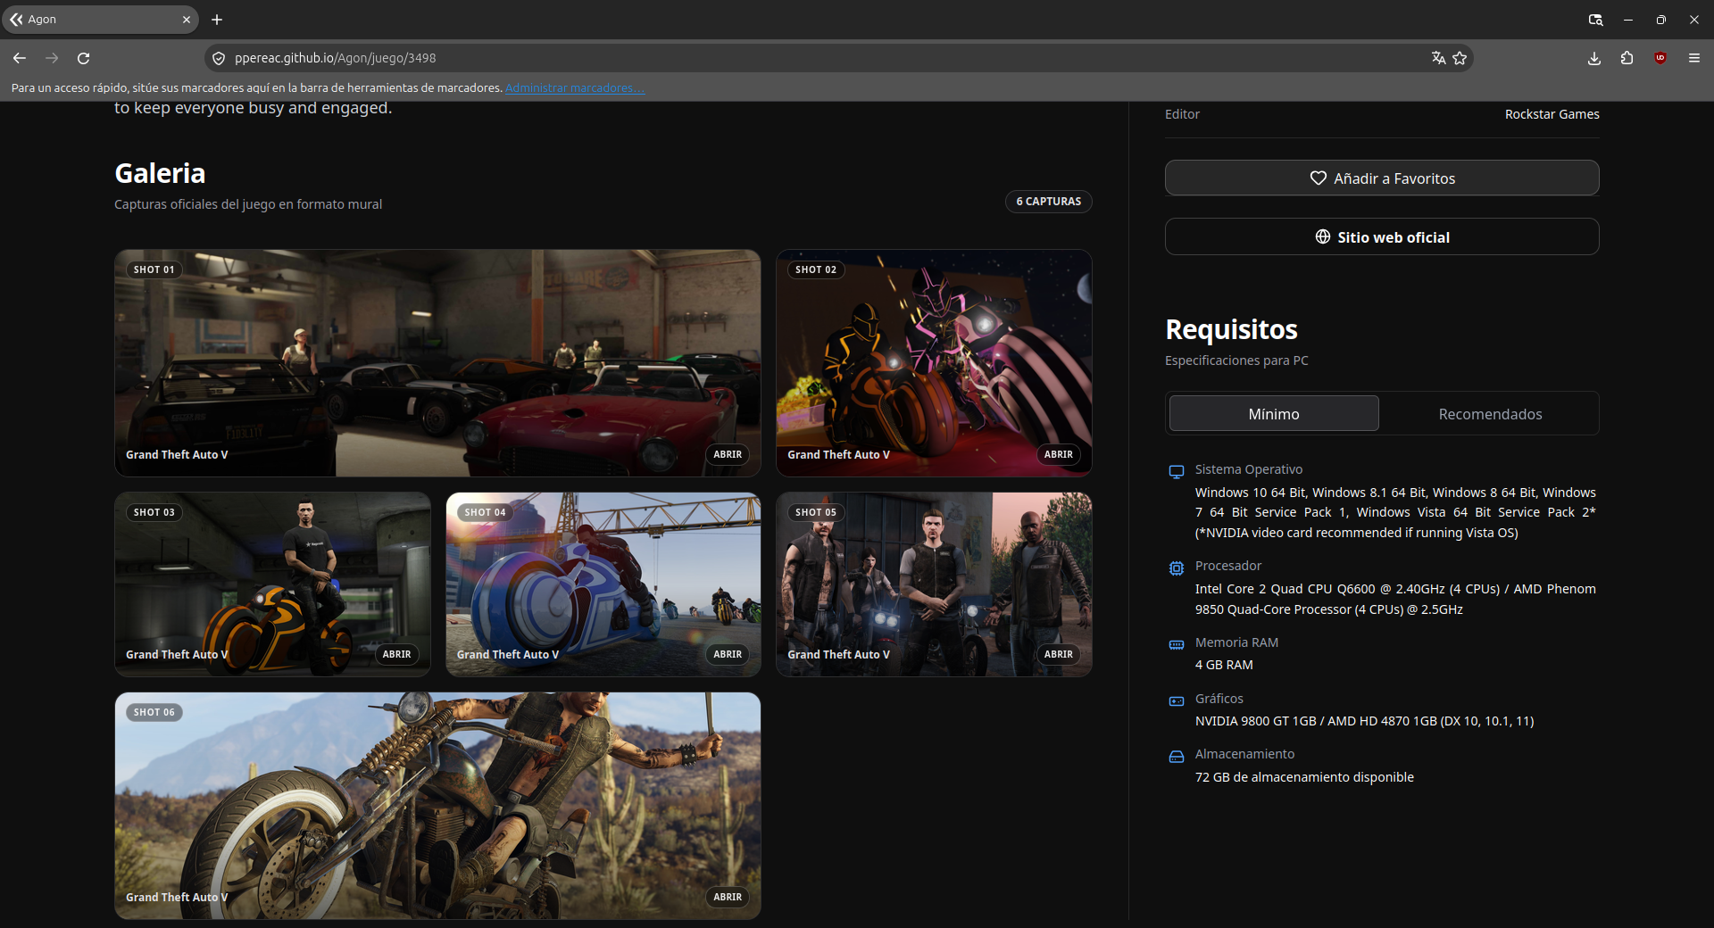Bookmark this page with the star icon

point(1460,58)
